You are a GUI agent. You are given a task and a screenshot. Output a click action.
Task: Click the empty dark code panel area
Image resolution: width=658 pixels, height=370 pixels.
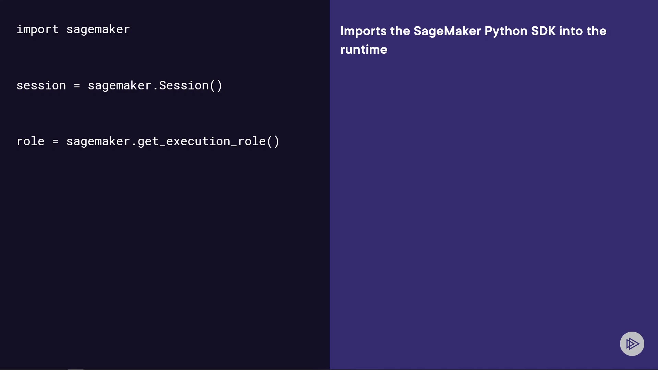point(164,257)
